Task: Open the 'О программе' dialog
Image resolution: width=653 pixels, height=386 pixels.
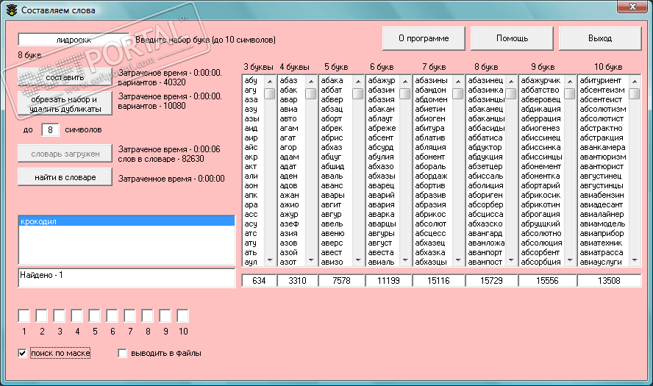Action: click(423, 38)
